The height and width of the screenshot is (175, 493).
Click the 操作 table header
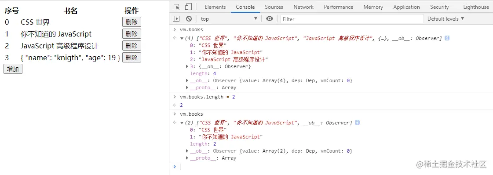tap(131, 11)
